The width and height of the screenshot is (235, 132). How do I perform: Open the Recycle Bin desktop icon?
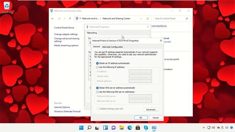coord(7,7)
